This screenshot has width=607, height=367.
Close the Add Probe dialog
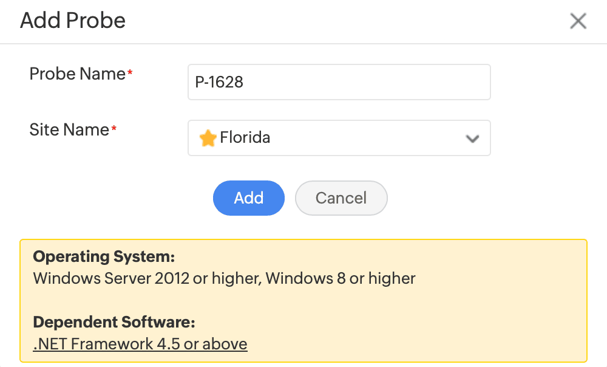click(x=578, y=21)
